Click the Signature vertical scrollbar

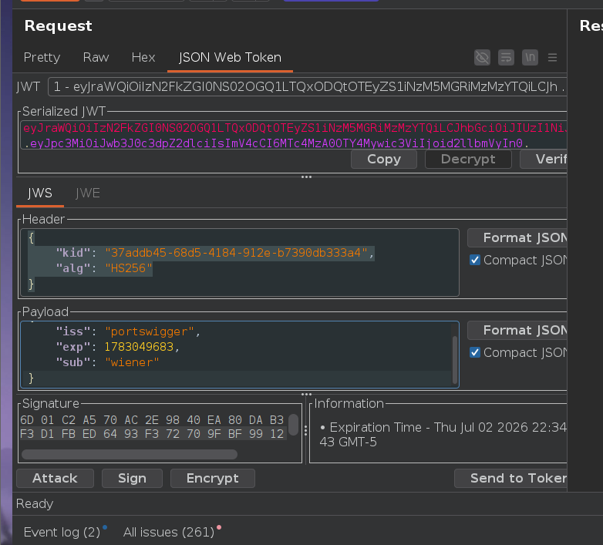click(294, 425)
